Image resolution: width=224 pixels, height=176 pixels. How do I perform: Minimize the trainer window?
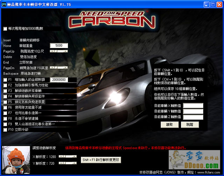(206, 5)
